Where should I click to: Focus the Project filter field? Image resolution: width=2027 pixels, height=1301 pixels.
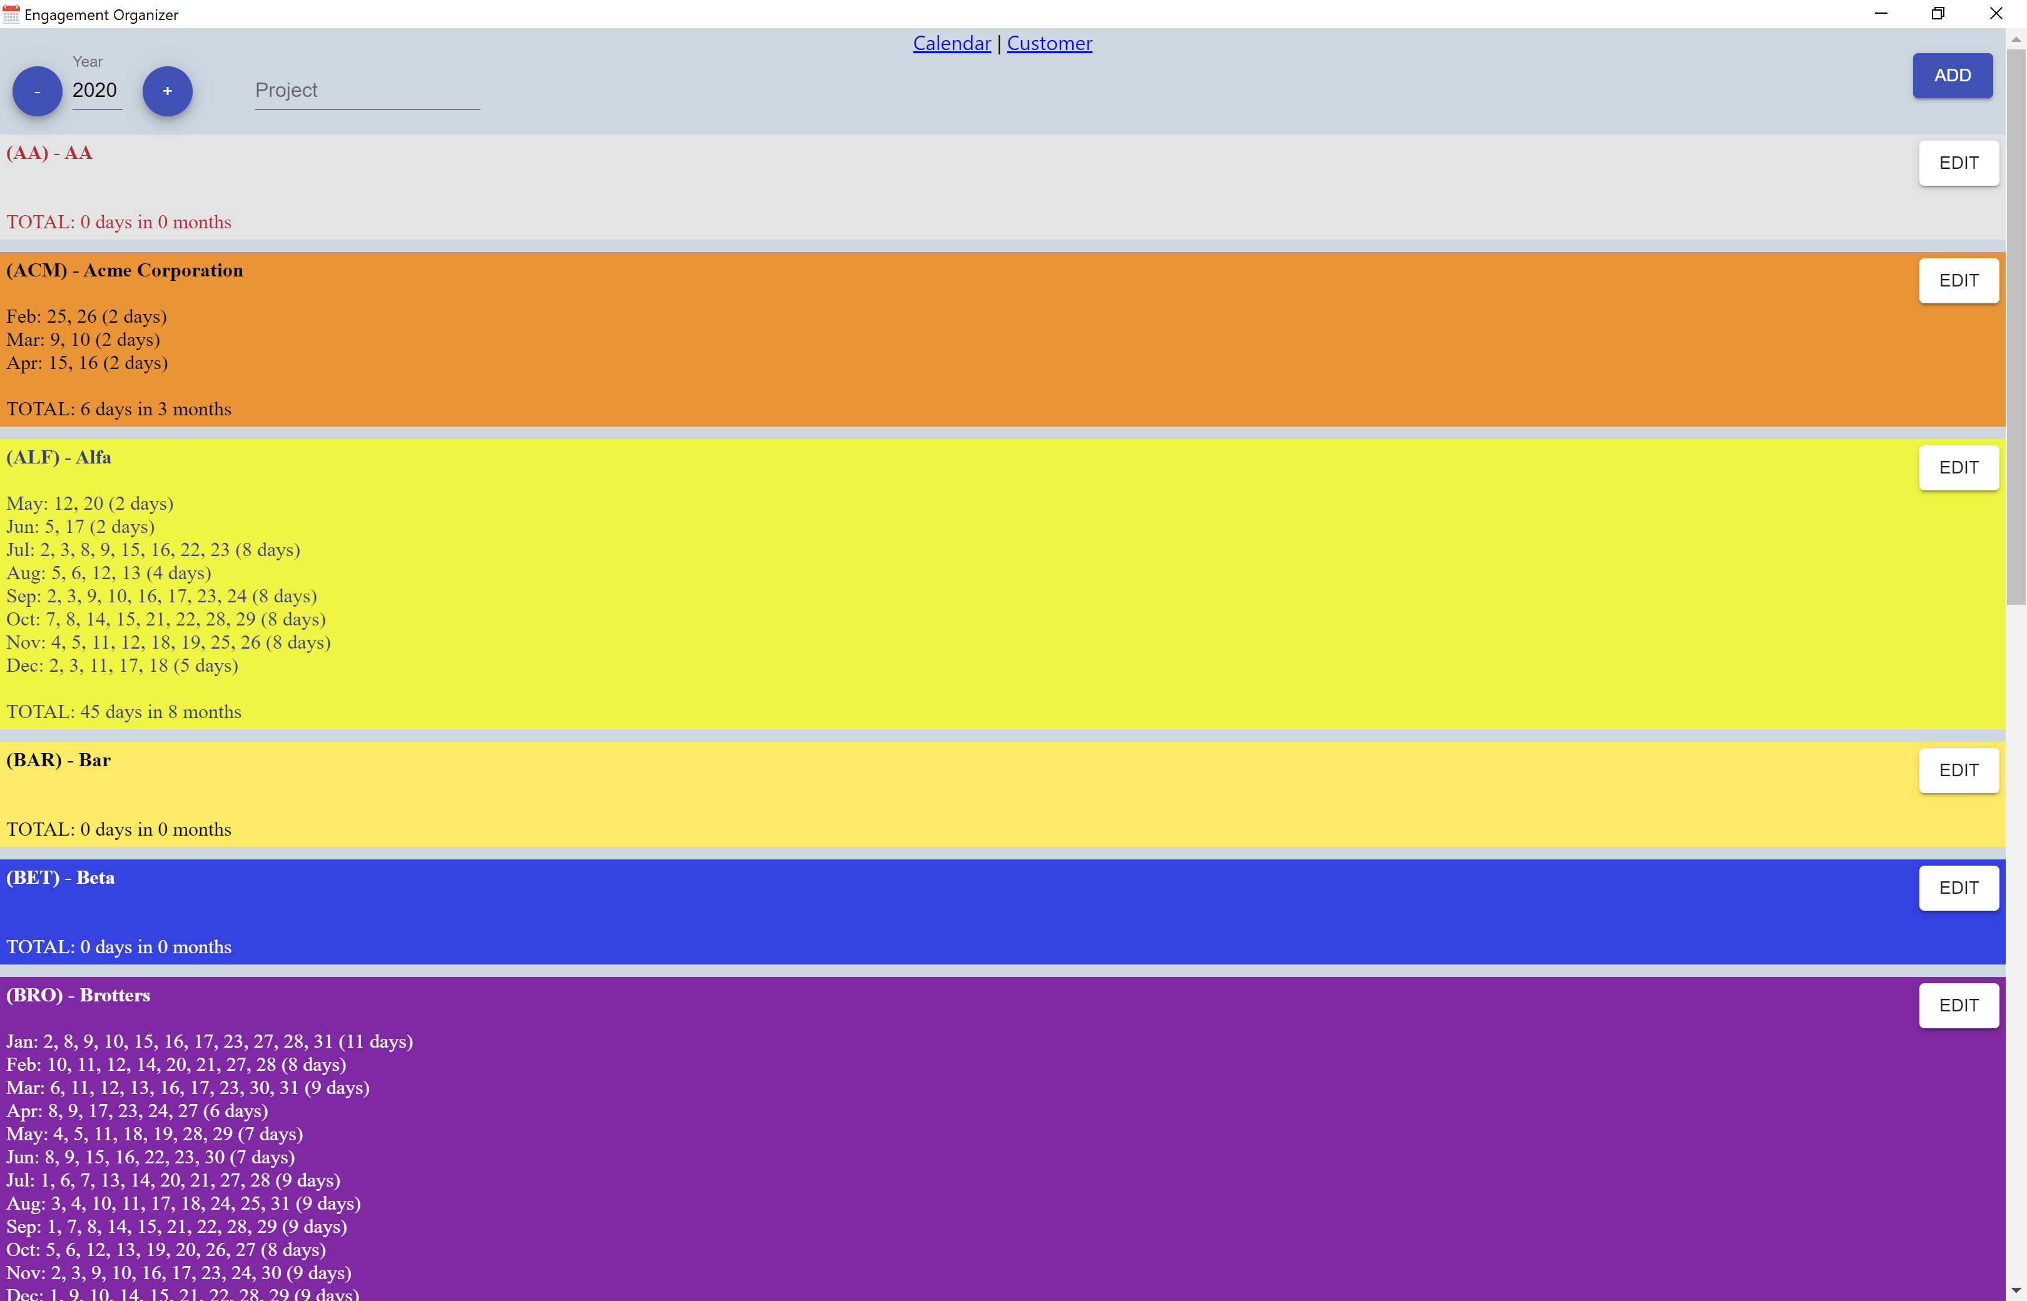(367, 91)
